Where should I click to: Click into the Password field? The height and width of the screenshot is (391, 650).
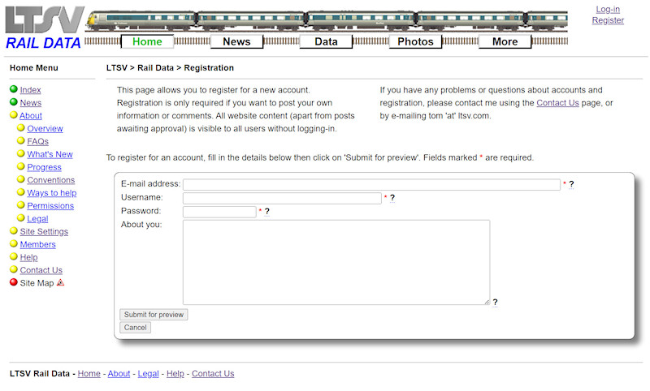point(219,212)
